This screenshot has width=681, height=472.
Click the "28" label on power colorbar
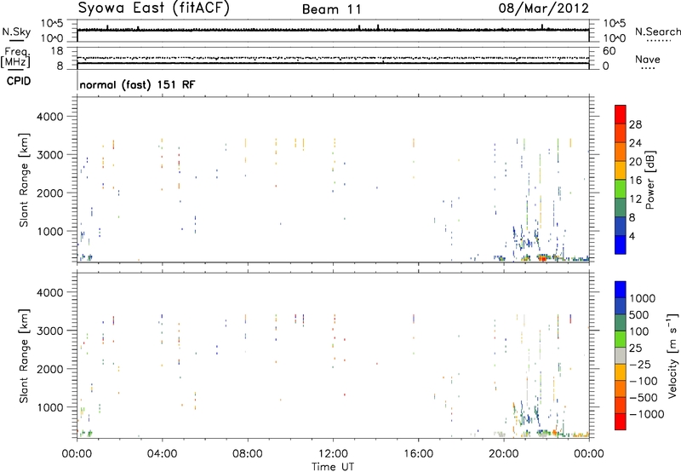point(635,124)
